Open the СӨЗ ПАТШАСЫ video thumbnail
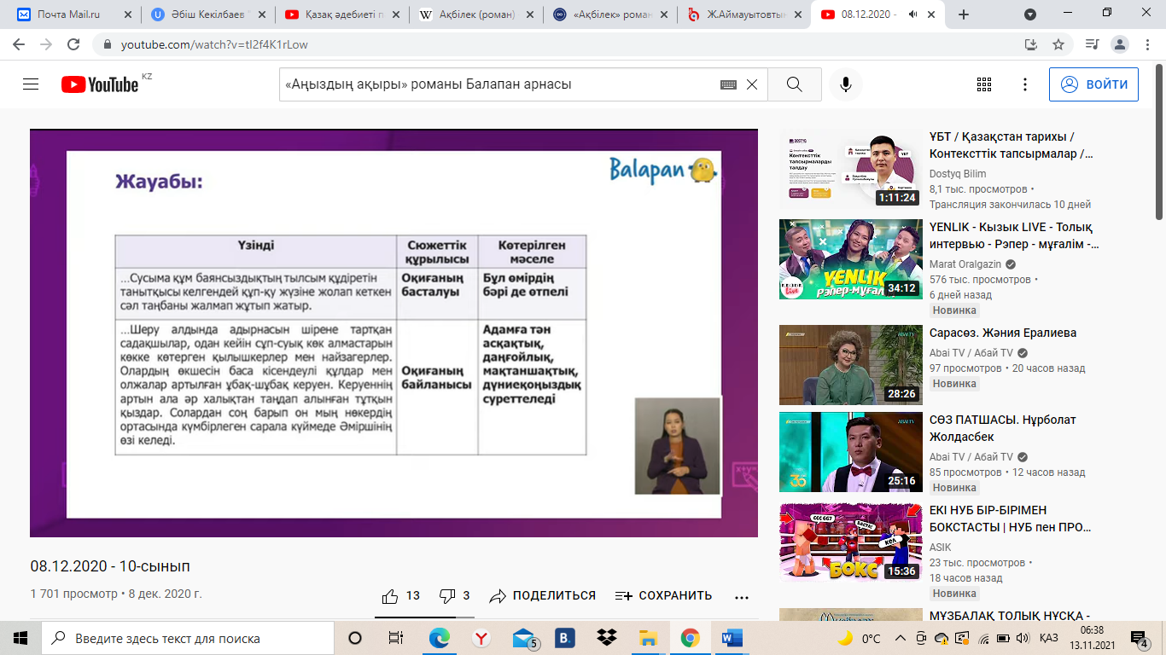Viewport: 1166px width, 655px height. [x=851, y=452]
